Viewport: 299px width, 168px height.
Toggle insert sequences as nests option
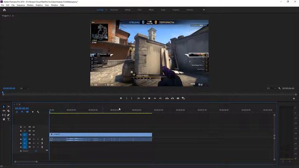point(17,112)
